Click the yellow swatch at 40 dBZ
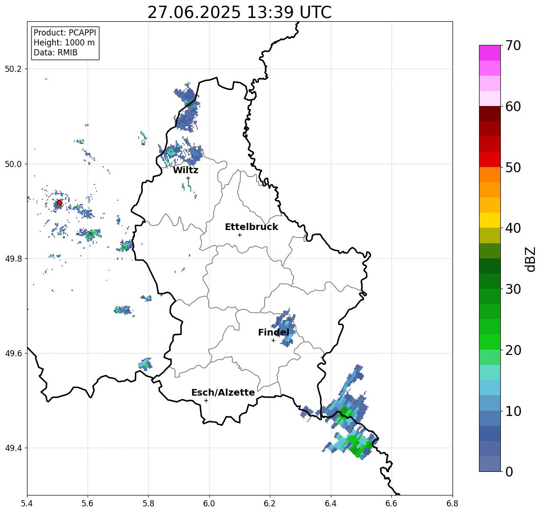Screen dimensions: 542x513 point(490,220)
